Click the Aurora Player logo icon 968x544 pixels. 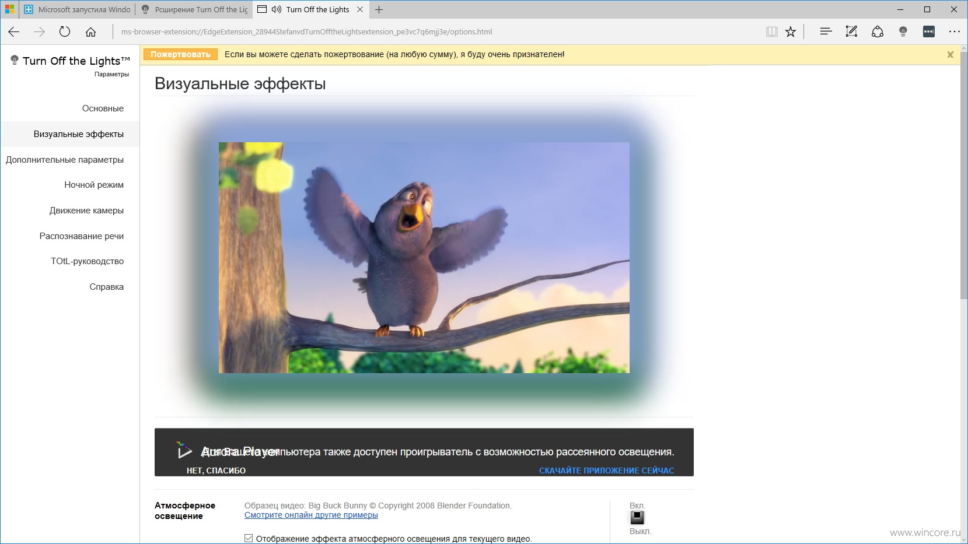coord(184,450)
